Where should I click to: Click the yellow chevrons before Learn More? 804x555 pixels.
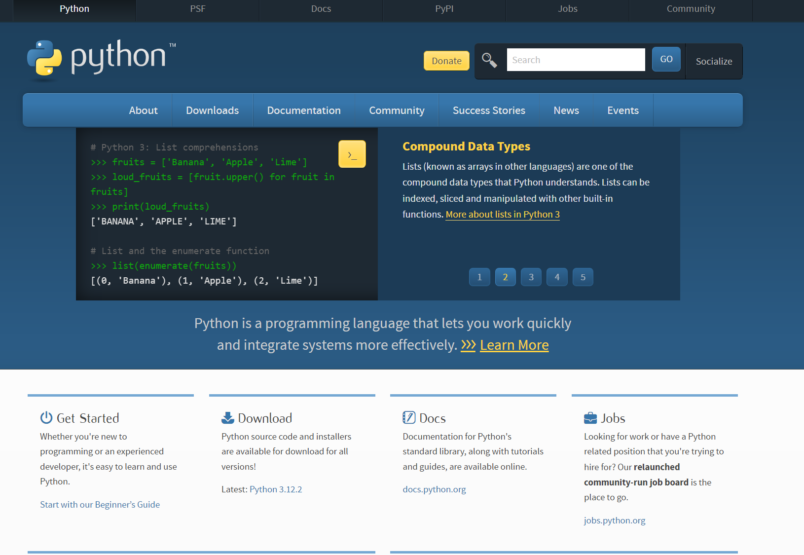[468, 345]
